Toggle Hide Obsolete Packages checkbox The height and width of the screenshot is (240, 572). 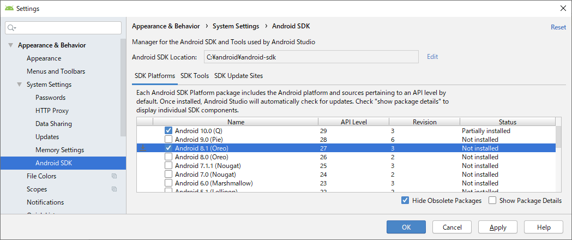405,200
